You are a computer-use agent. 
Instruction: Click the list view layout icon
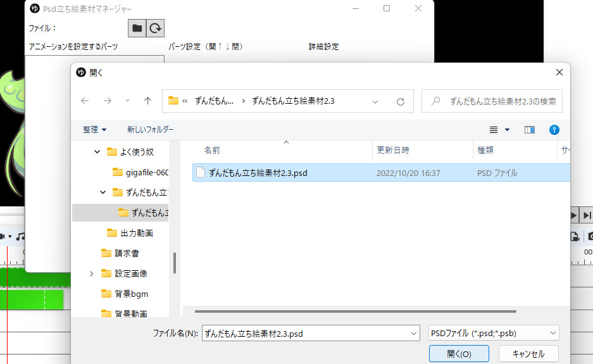click(x=494, y=130)
